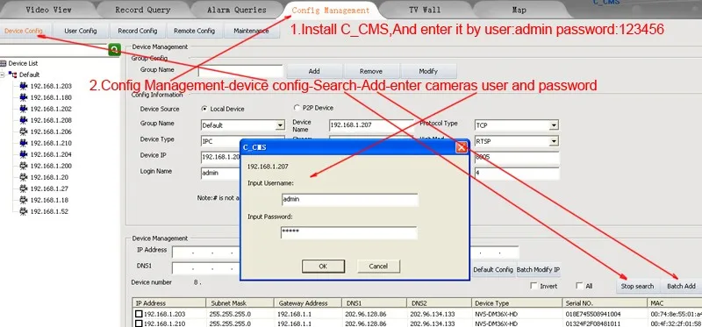Click the Input Username field in dialog
Screen dimensions: 702x327
pos(349,200)
